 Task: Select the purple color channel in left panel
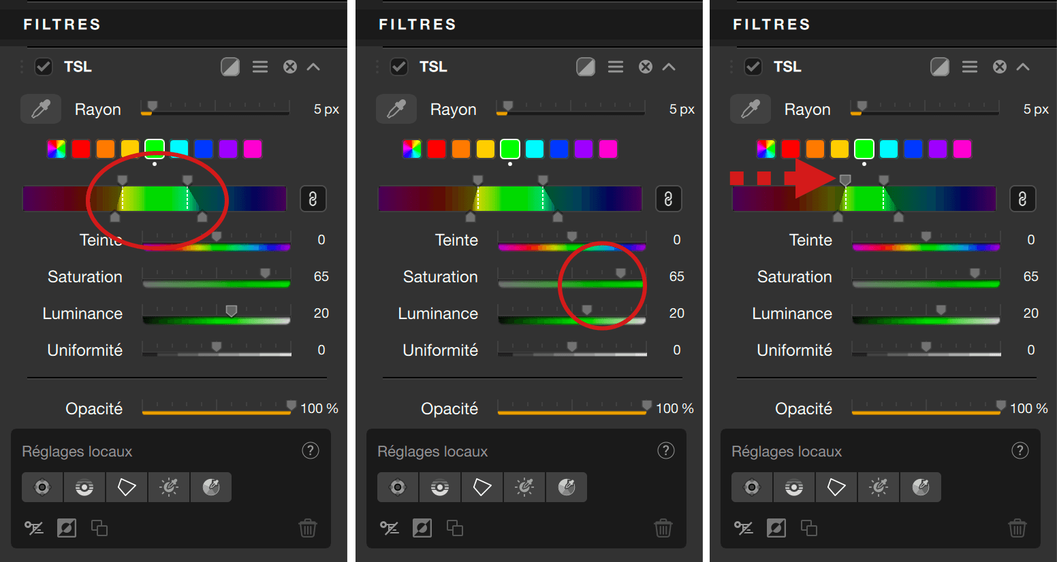click(x=228, y=149)
